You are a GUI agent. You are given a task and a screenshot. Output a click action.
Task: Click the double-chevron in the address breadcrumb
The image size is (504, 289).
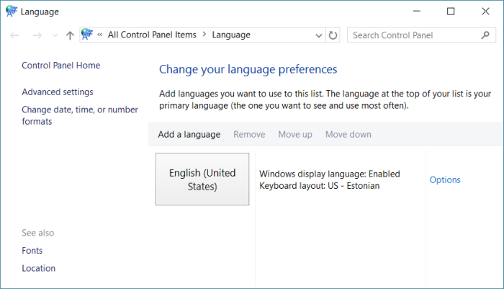point(100,35)
